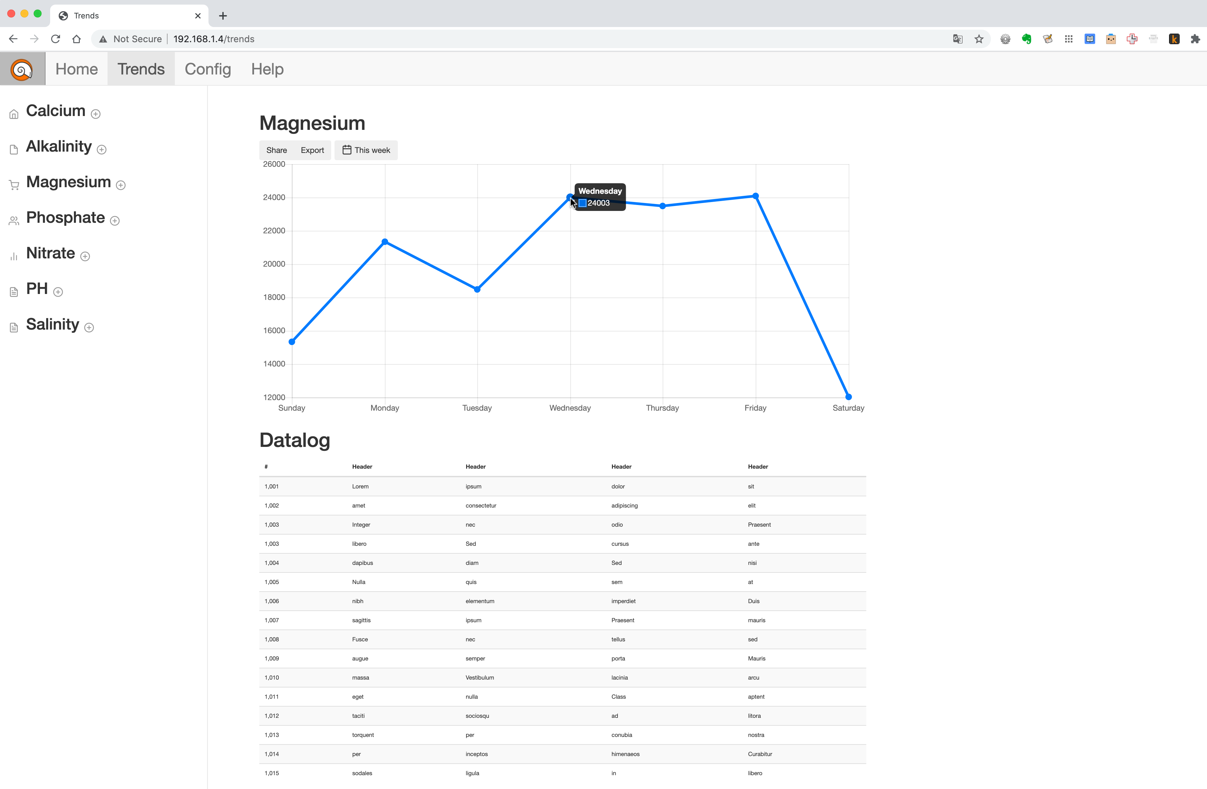Click the 'consectetur' table cell
1207x789 pixels.
(x=481, y=506)
